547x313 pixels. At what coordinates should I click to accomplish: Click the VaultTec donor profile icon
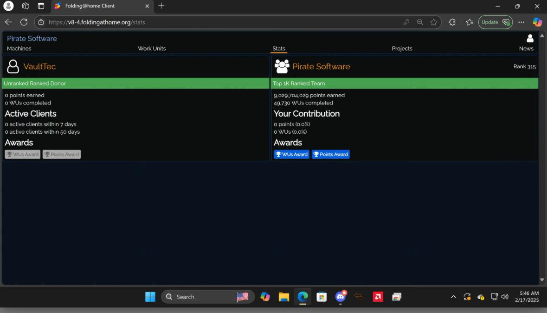[x=13, y=66]
